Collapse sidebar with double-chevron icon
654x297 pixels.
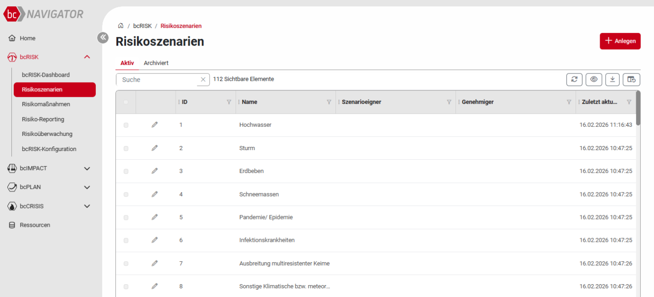[x=103, y=37]
